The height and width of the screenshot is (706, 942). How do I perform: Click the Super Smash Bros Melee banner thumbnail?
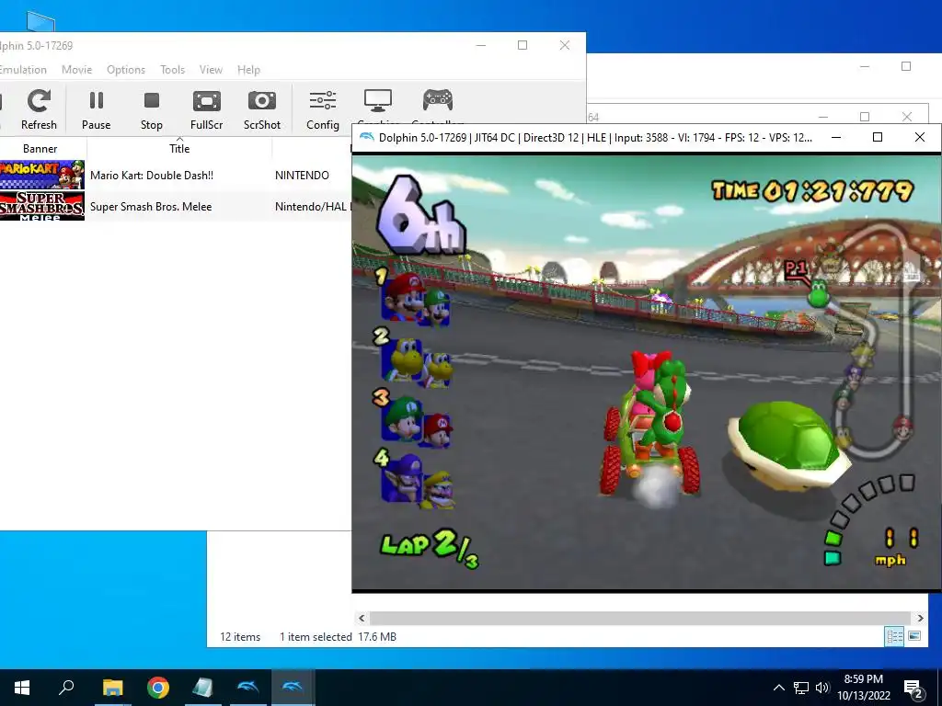tap(42, 206)
